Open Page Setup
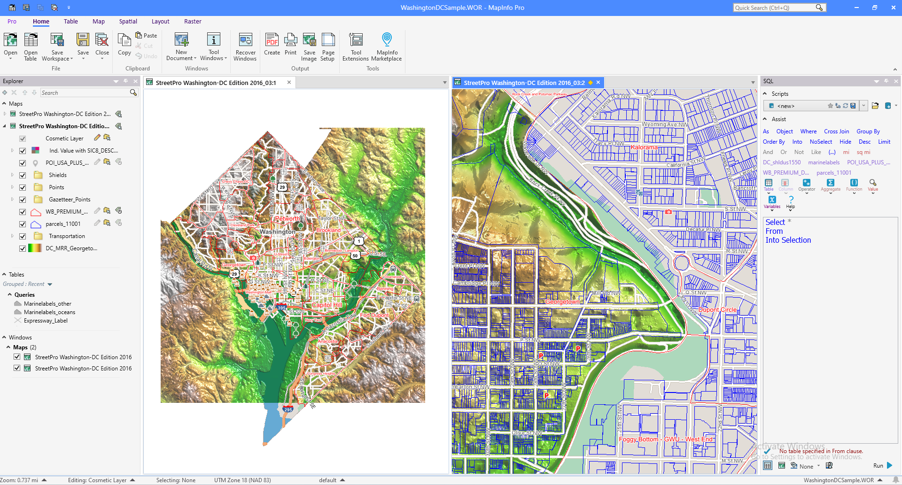Screen dimensions: 902x485 pos(328,47)
